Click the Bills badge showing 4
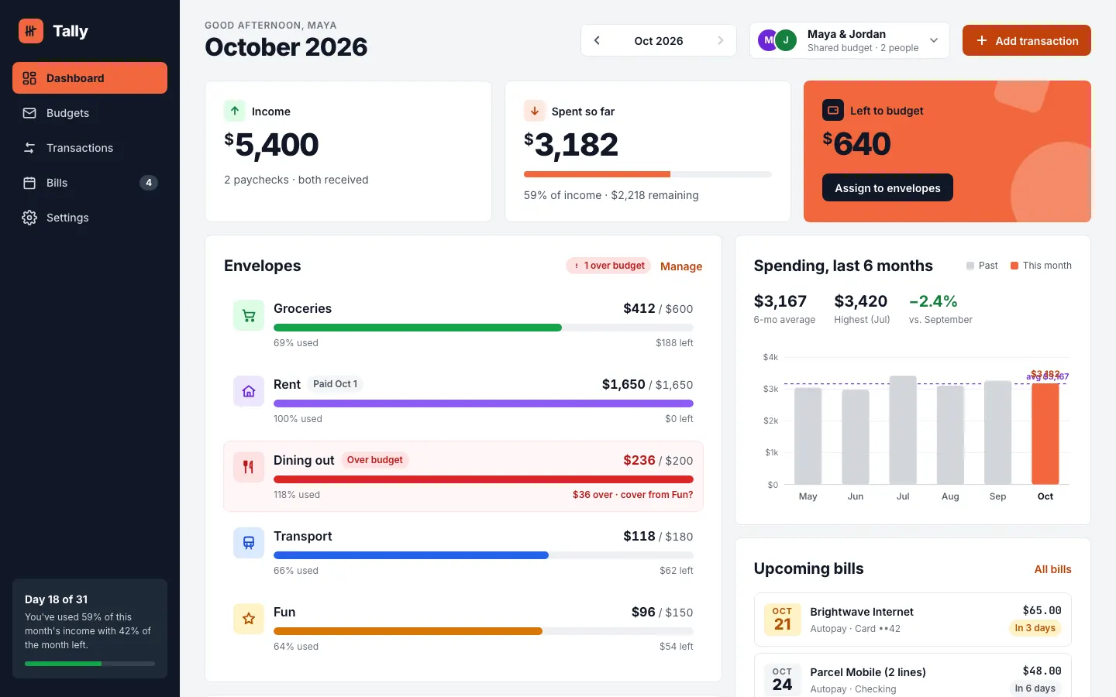 (149, 183)
